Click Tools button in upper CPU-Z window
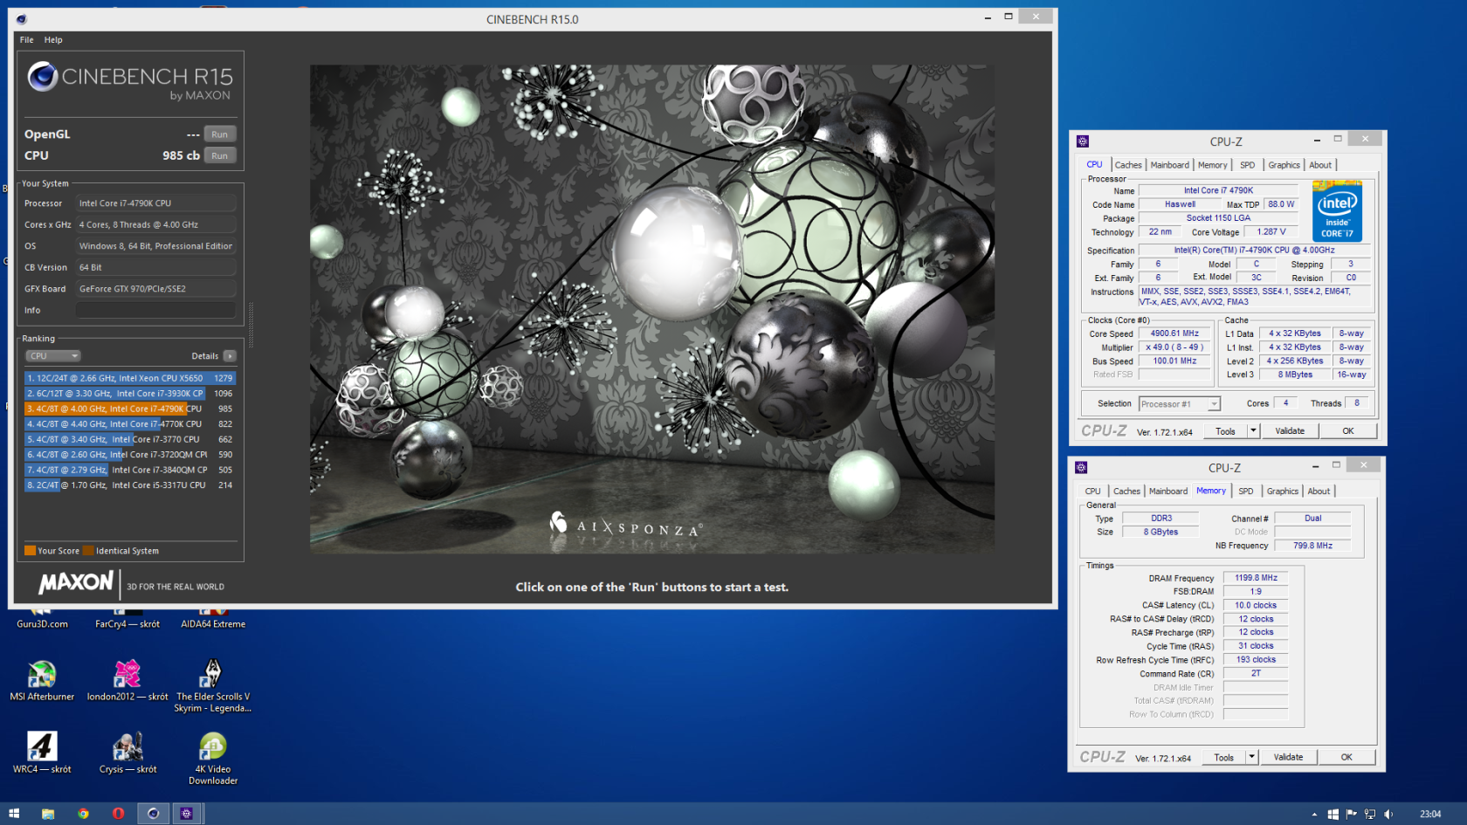This screenshot has height=825, width=1467. tap(1225, 431)
